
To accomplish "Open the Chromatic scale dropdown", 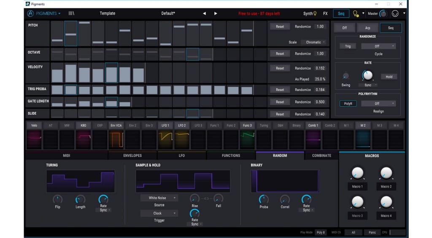I will 313,42.
